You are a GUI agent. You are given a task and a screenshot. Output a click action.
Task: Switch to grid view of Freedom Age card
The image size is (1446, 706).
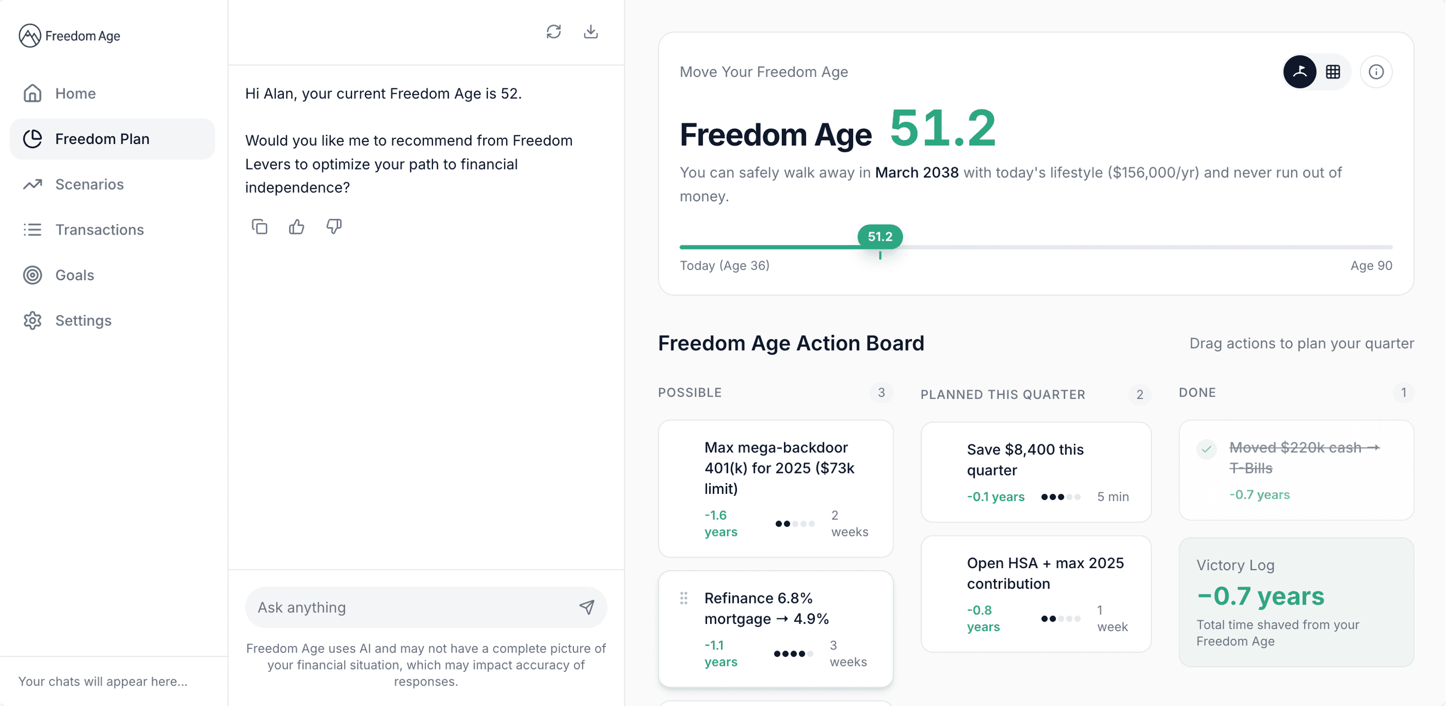pos(1333,71)
